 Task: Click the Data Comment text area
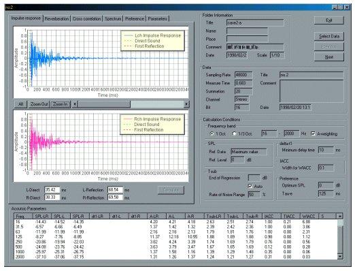311,91
